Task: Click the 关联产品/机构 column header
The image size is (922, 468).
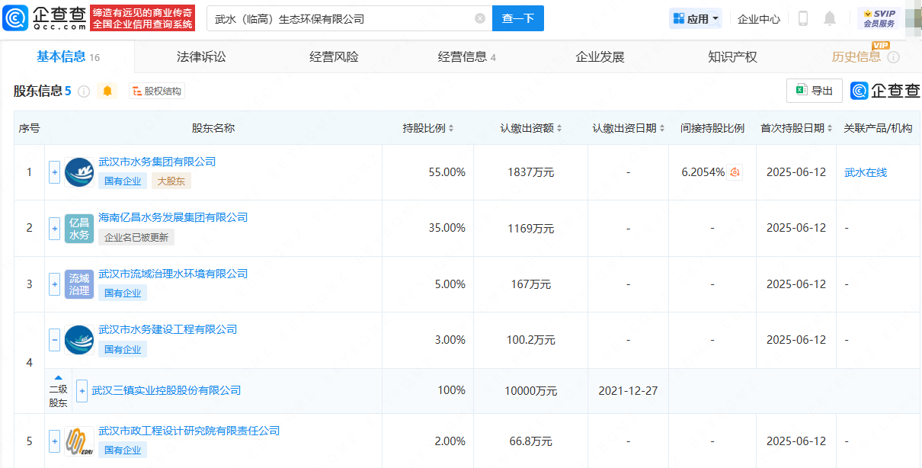Action: coord(878,128)
